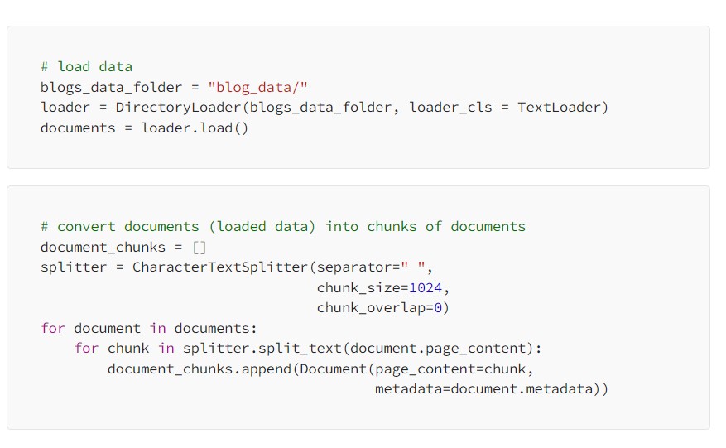Click document_chunks.append in the loop body
Viewport: 726px width, 448px height.
[x=200, y=369]
